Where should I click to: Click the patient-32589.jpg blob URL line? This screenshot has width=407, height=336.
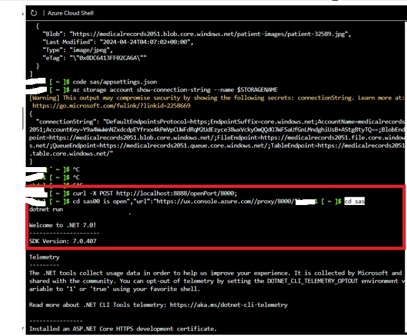197,34
